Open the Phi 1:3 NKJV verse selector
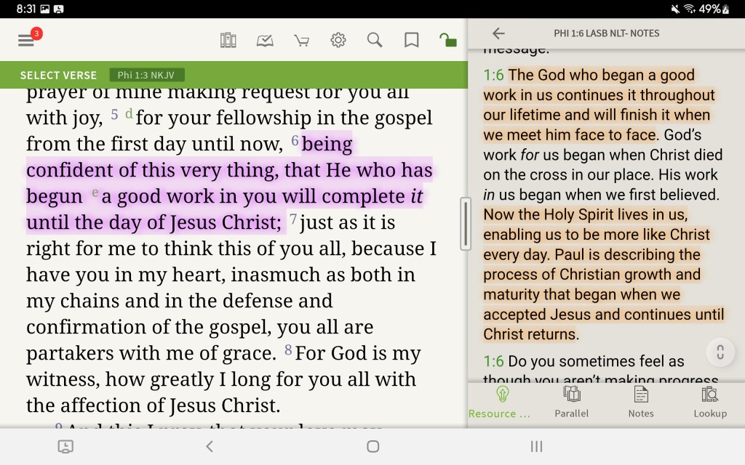 [146, 75]
